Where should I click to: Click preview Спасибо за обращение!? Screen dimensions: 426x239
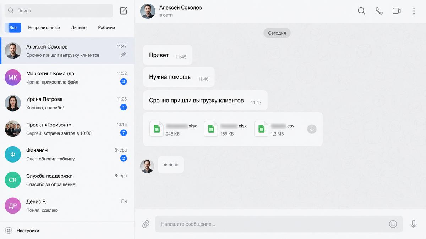tap(51, 184)
